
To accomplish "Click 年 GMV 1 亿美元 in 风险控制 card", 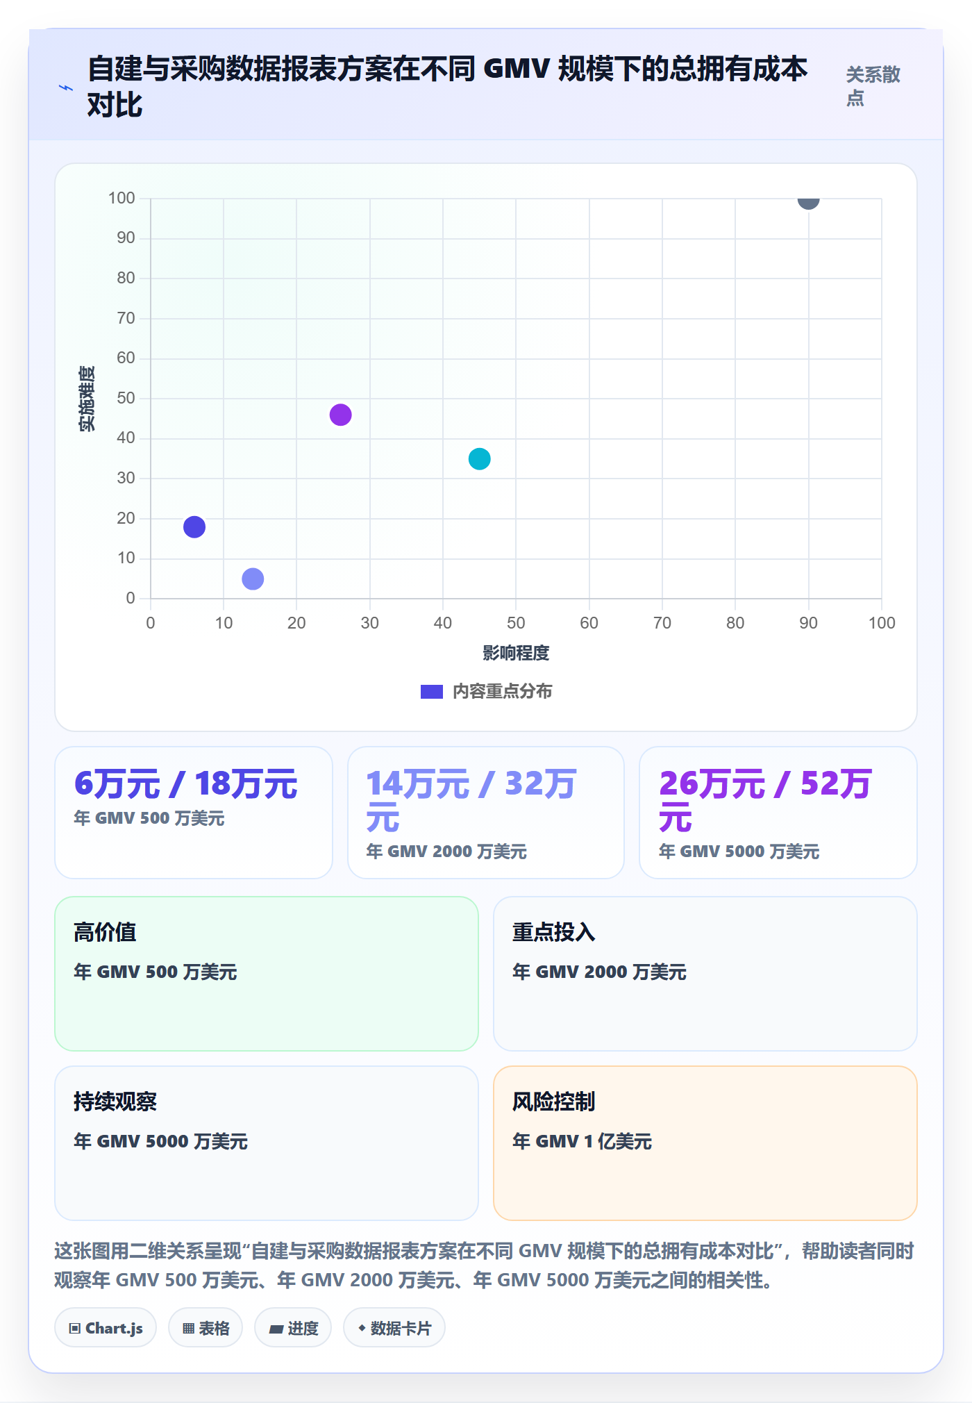I will 582,1141.
